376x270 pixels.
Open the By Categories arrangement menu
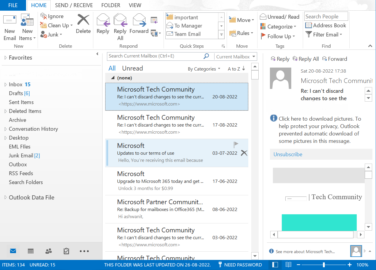tap(204, 69)
